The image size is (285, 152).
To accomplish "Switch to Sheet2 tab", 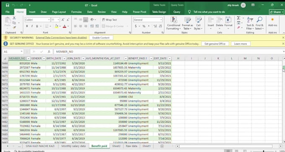I will (117, 146).
